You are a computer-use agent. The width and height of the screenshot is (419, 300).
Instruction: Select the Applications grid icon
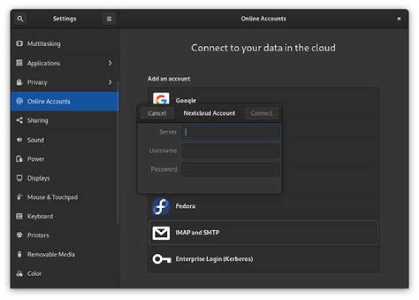tap(19, 63)
